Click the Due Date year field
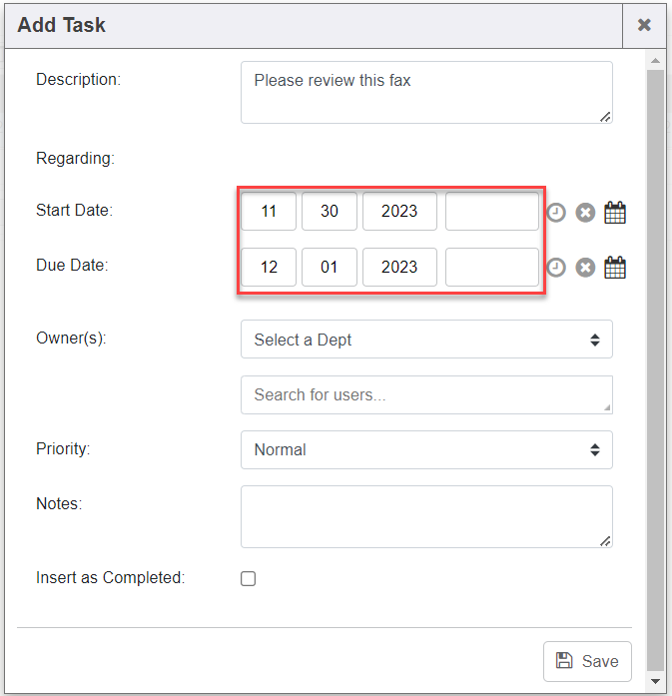 [399, 267]
